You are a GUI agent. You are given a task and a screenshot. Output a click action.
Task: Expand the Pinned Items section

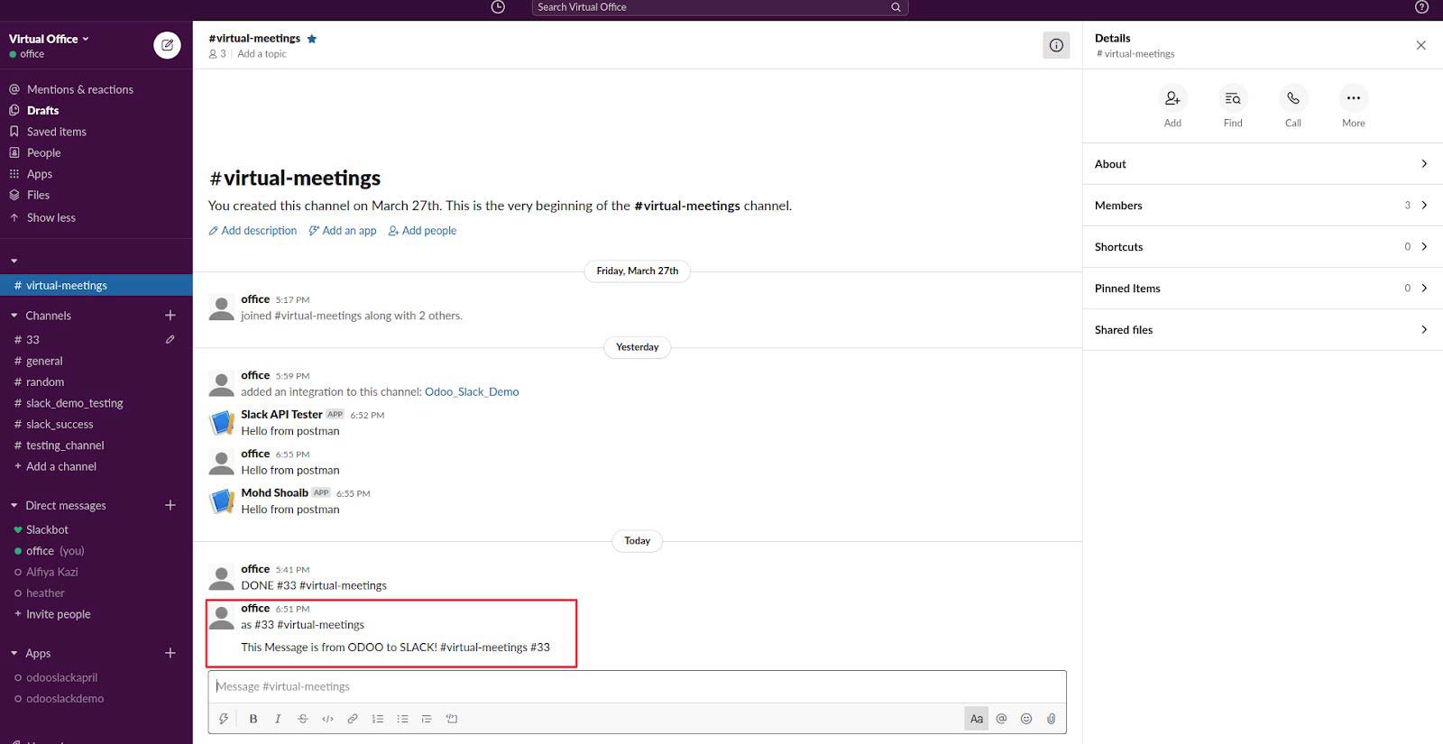1263,289
